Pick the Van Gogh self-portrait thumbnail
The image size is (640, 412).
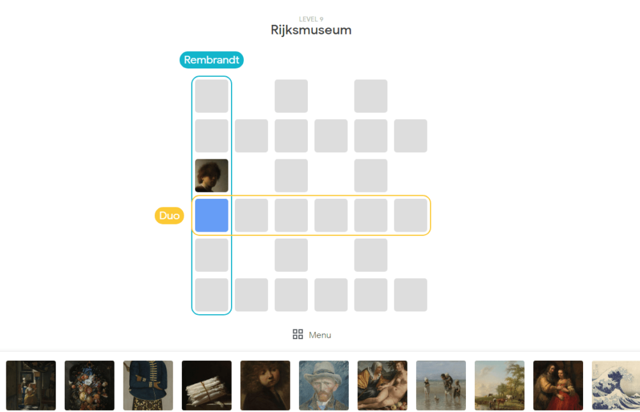tap(324, 385)
